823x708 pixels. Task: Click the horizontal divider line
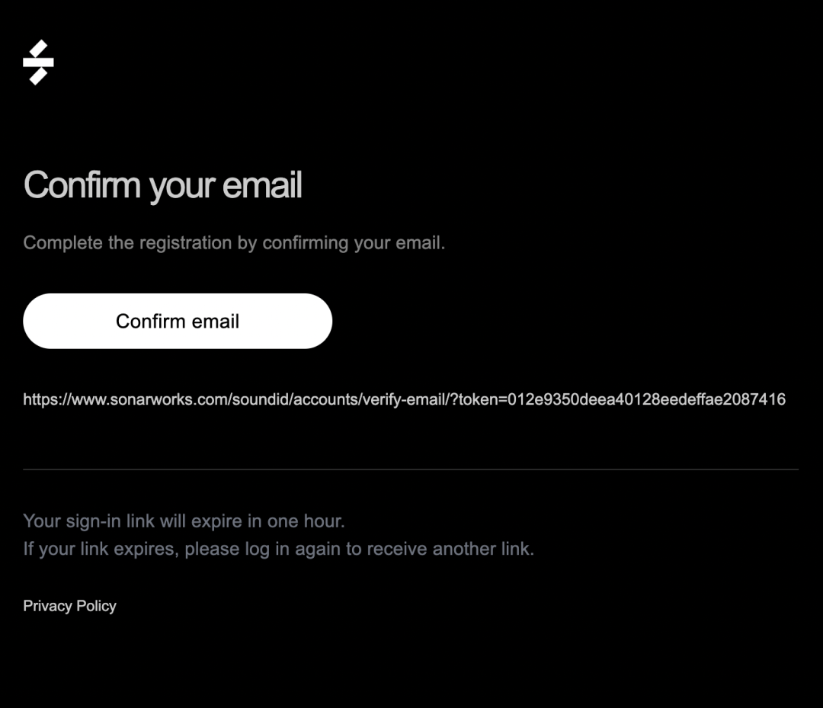[411, 469]
